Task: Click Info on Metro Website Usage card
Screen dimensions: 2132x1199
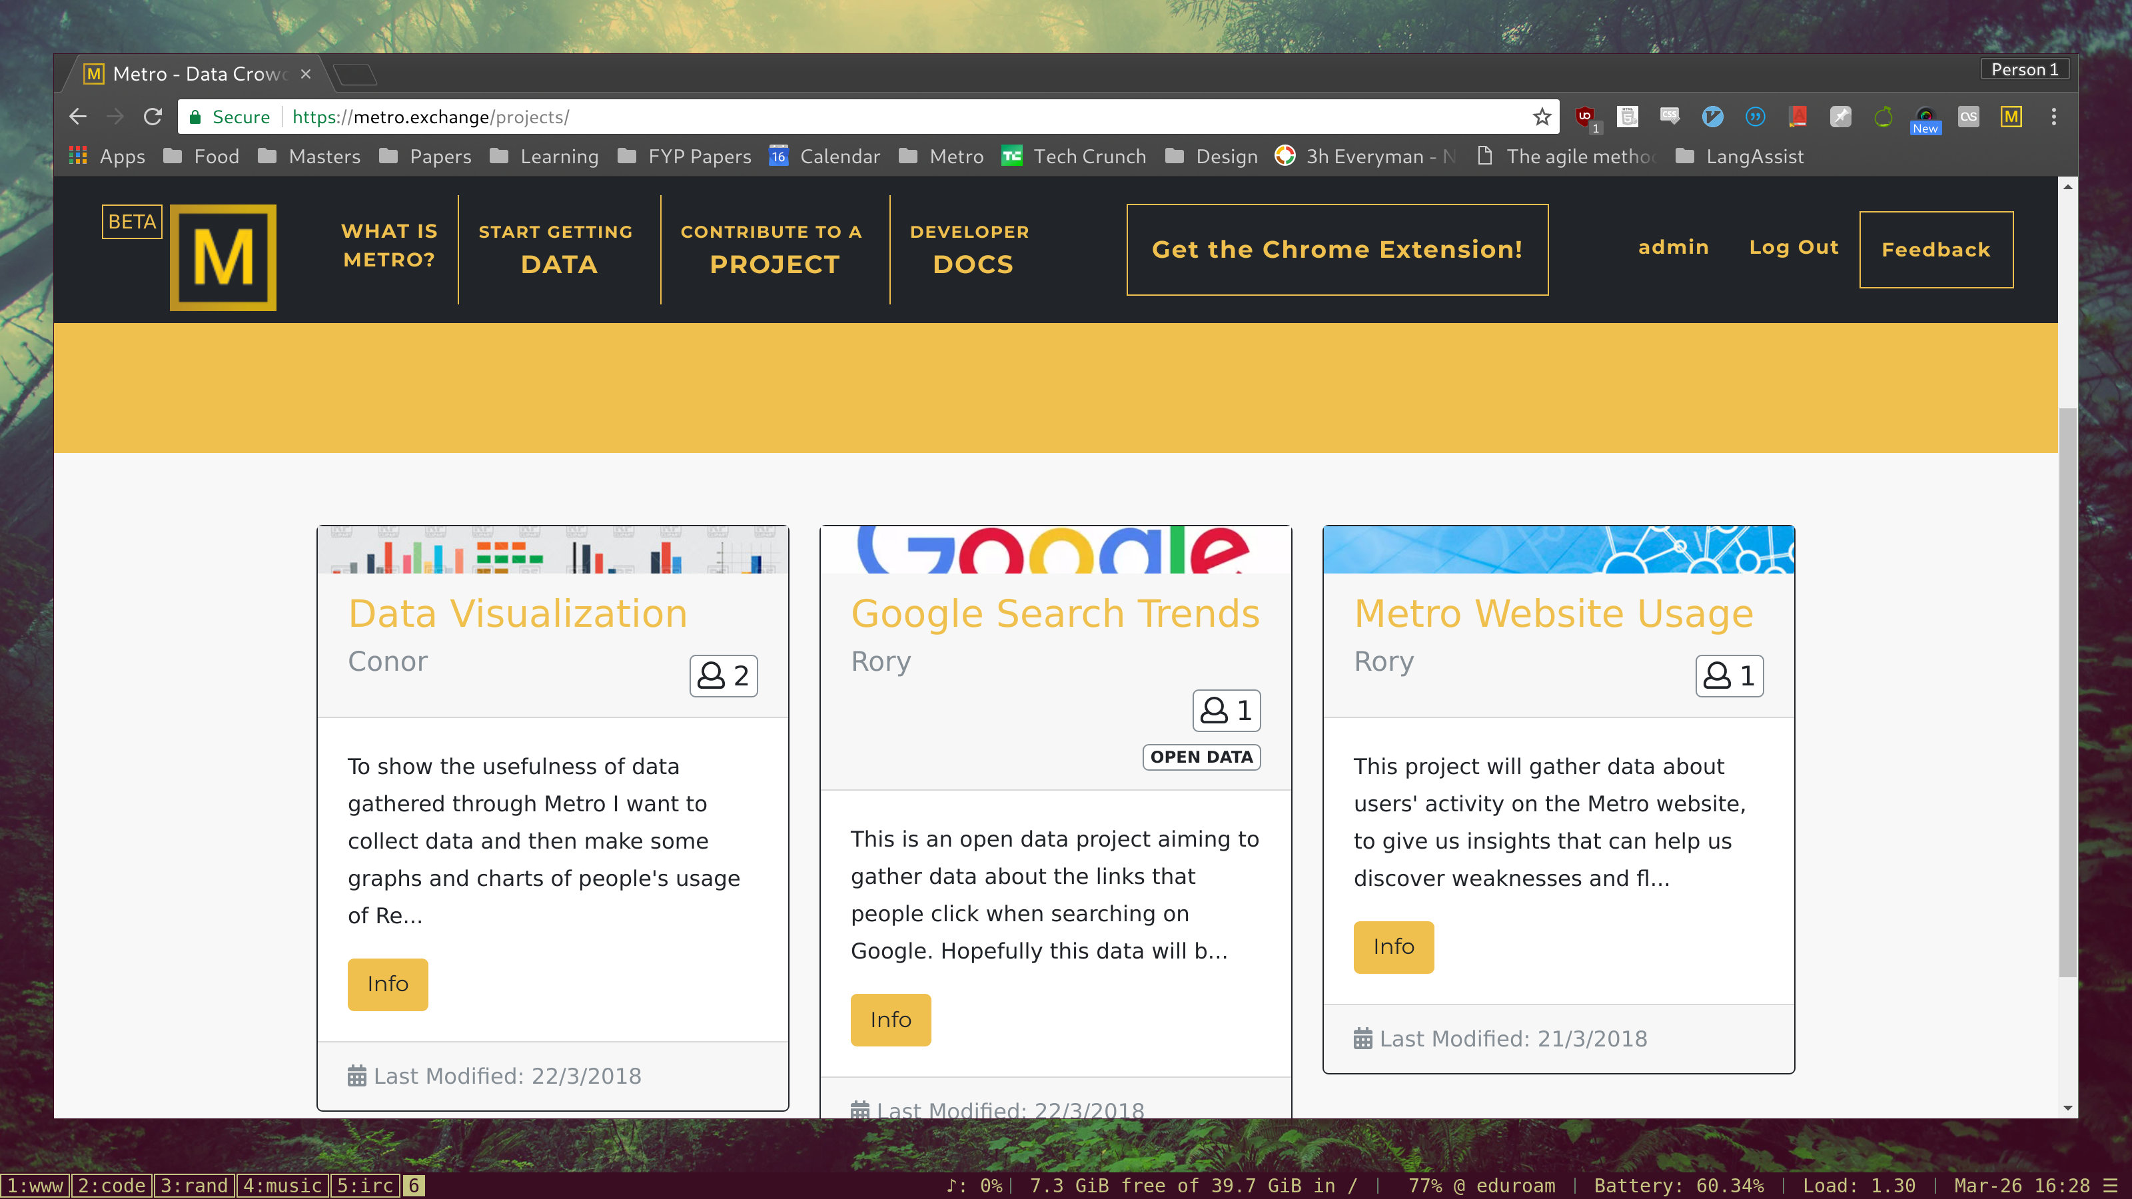Action: click(1394, 947)
